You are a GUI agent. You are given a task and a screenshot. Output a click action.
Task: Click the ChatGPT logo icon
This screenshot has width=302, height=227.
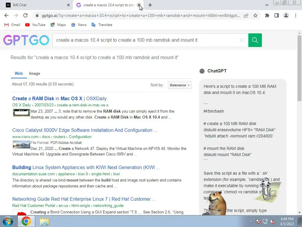point(202,71)
